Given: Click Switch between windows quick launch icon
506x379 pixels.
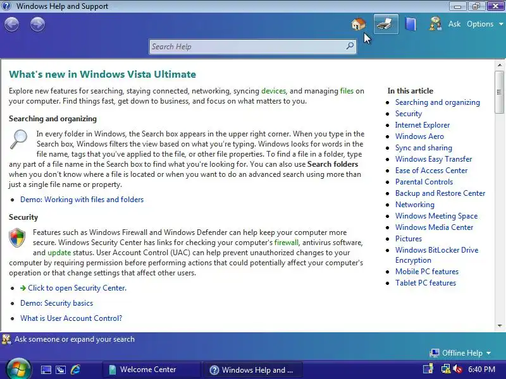Looking at the screenshot, I should (x=60, y=370).
